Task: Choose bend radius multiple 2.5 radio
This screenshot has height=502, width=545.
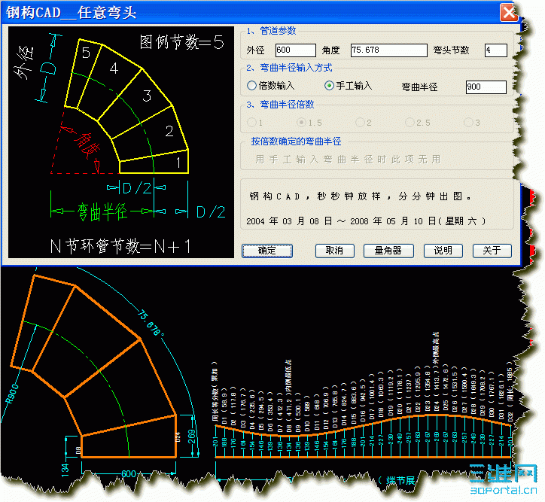Action: [x=418, y=122]
